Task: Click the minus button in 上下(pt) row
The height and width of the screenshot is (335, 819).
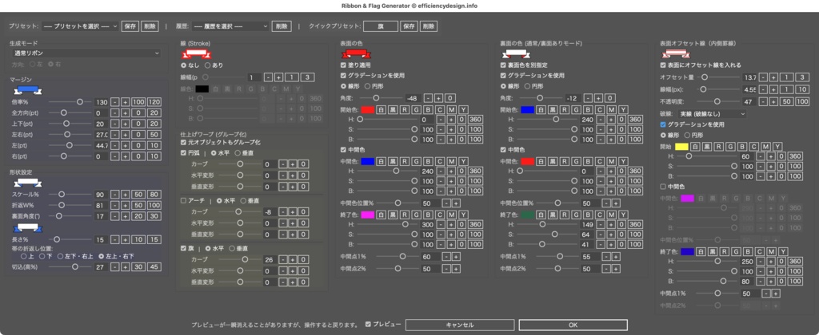Action: (115, 124)
